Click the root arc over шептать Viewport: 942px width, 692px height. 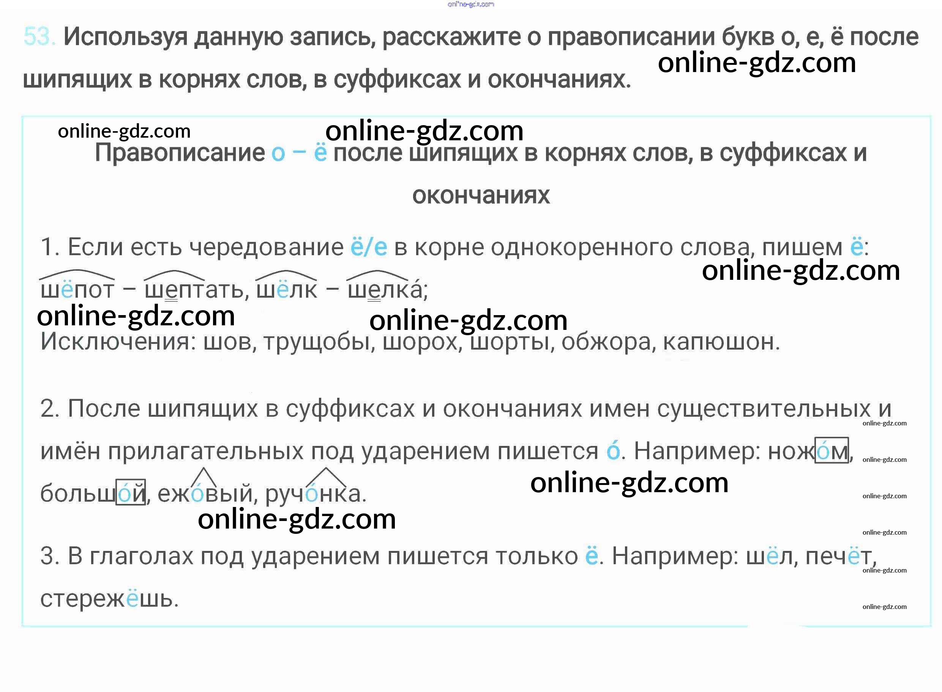coord(174,275)
